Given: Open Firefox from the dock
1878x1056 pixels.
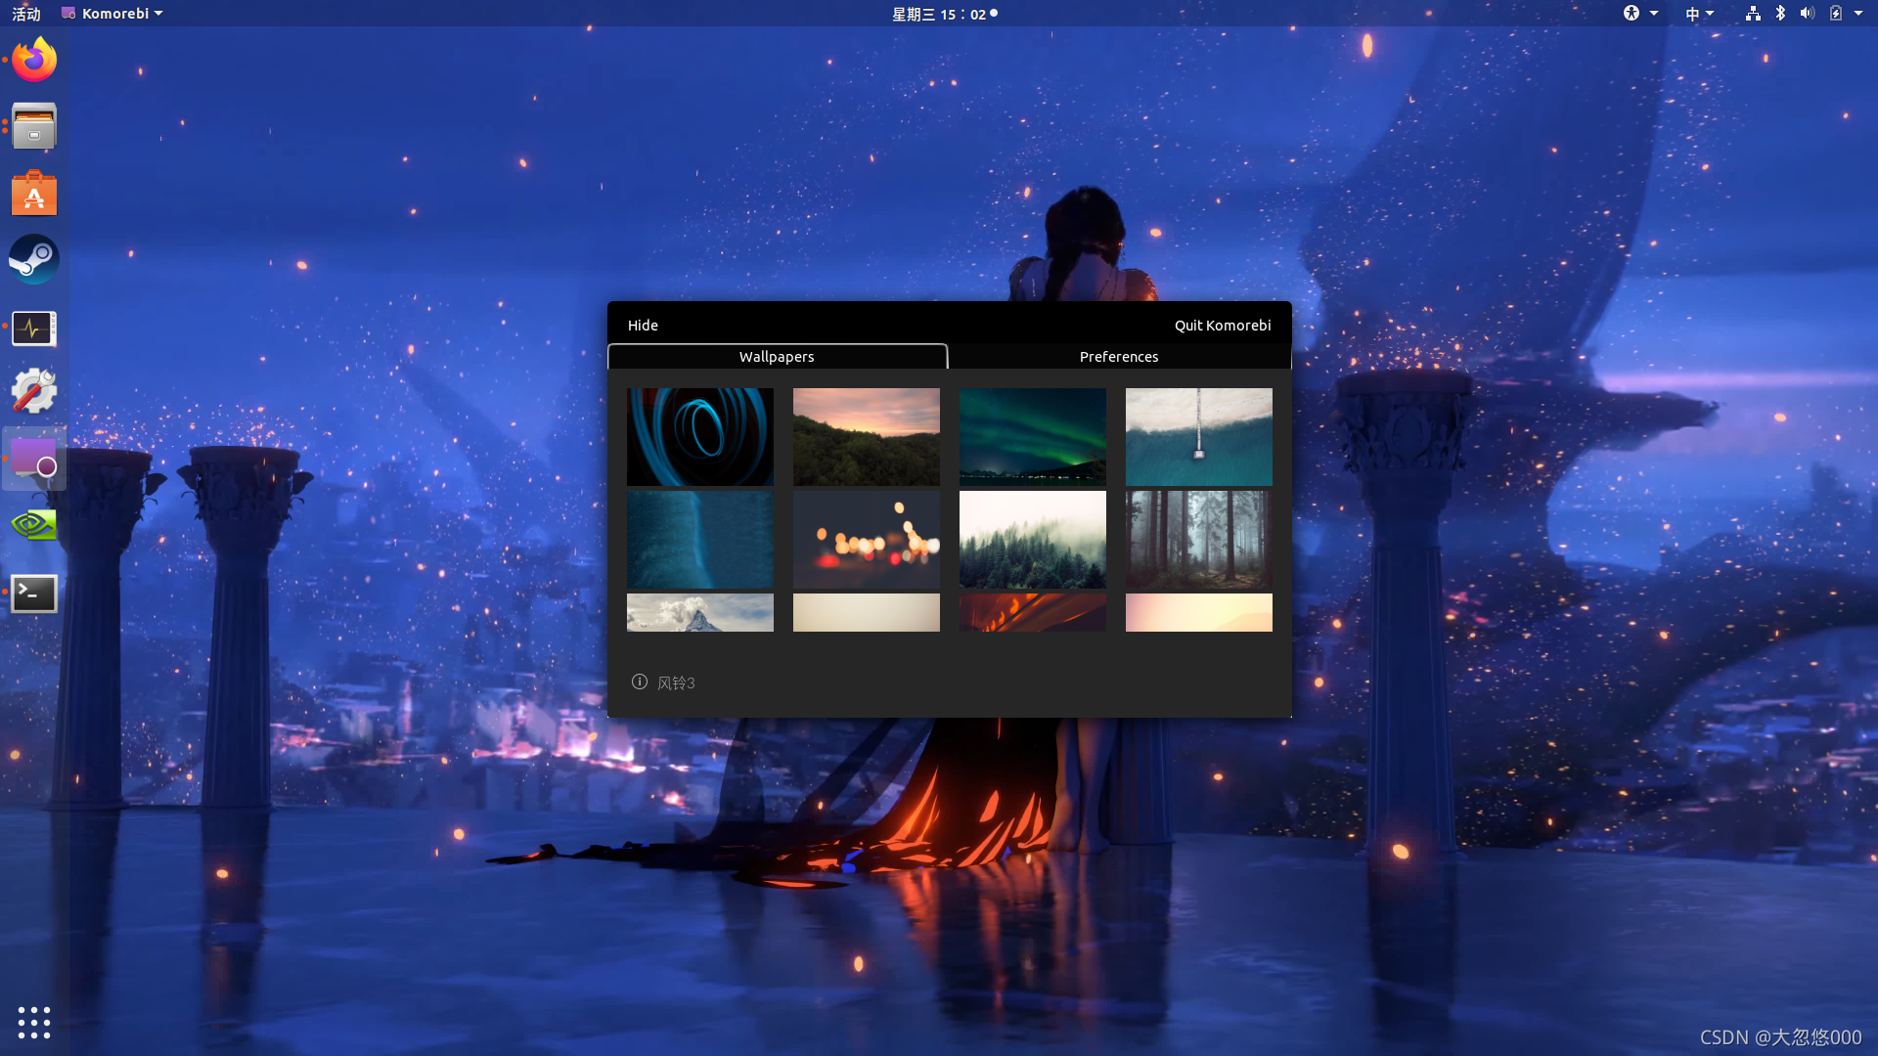Looking at the screenshot, I should [x=34, y=60].
